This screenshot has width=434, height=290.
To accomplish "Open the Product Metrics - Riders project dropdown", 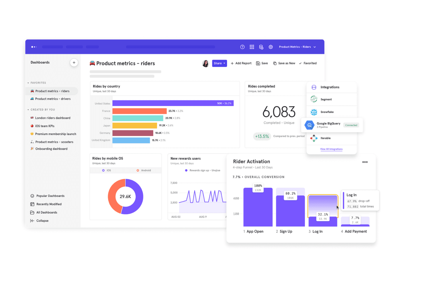I will (297, 47).
